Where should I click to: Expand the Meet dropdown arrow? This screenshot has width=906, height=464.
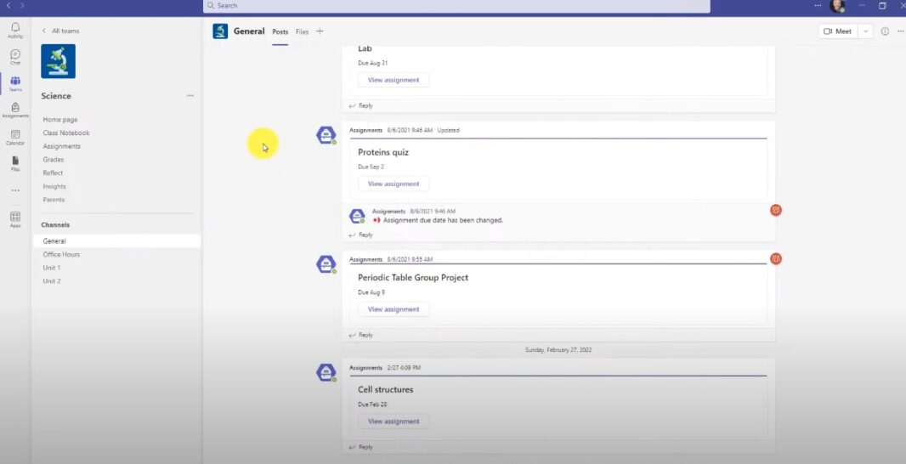point(865,31)
